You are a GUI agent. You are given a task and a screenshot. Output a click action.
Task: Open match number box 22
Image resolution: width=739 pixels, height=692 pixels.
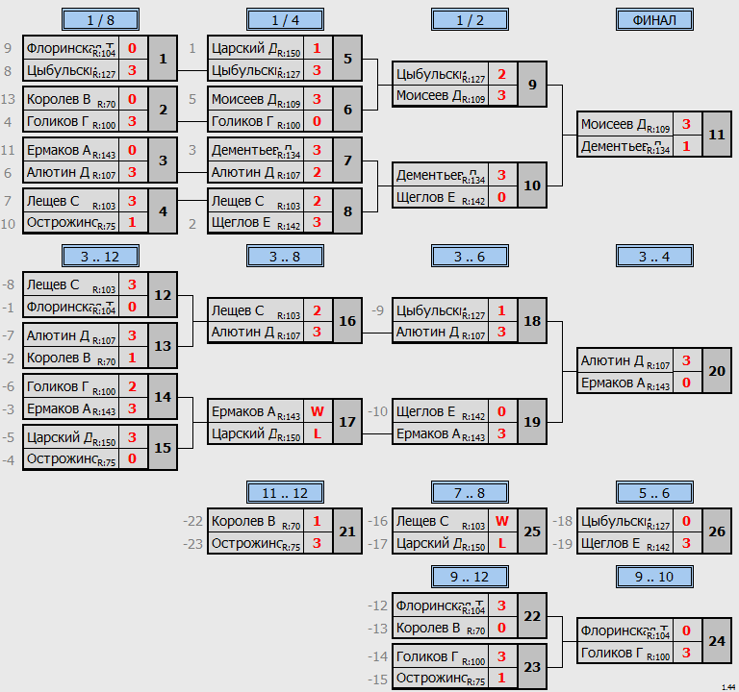pyautogui.click(x=532, y=616)
